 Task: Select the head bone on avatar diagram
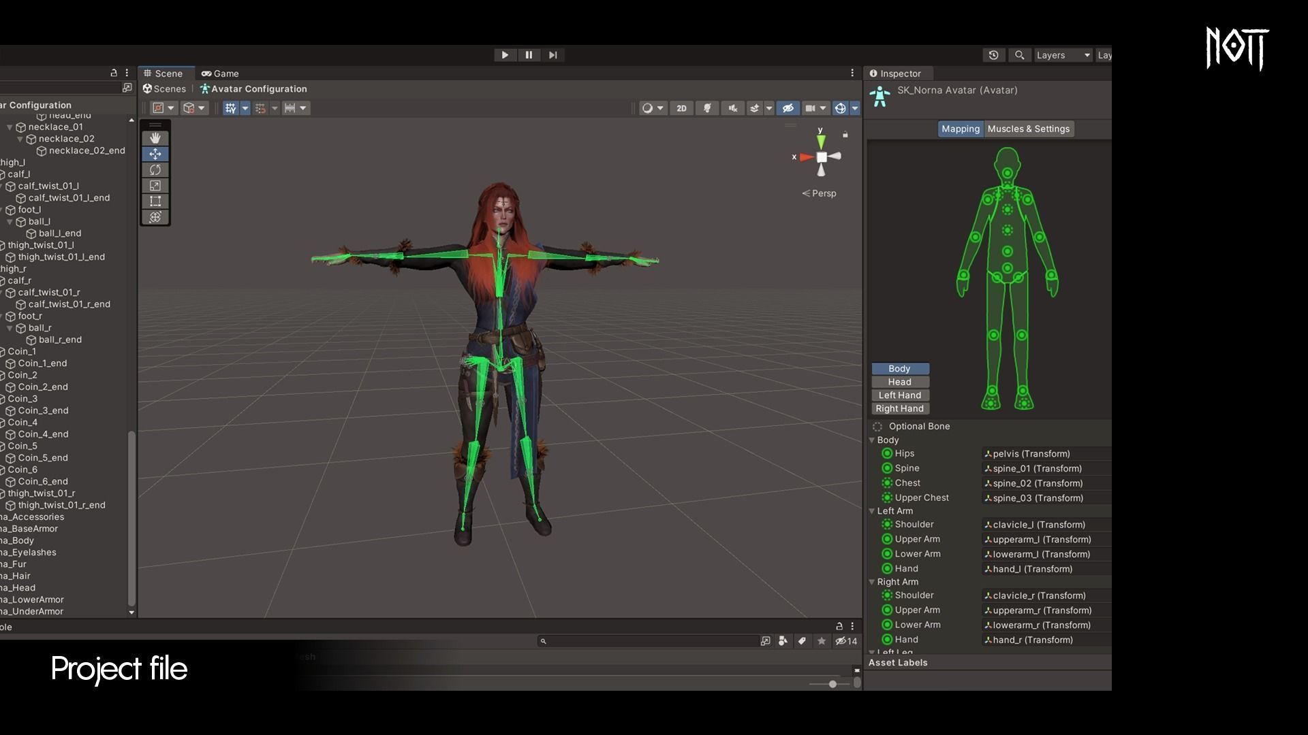tap(1007, 173)
